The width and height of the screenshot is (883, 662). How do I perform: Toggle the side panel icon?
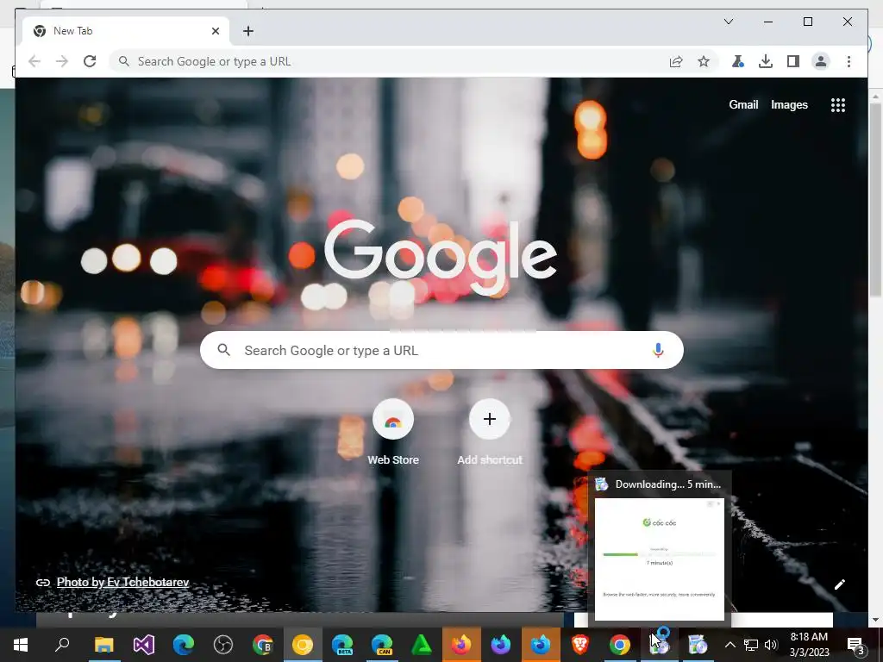[x=793, y=61]
